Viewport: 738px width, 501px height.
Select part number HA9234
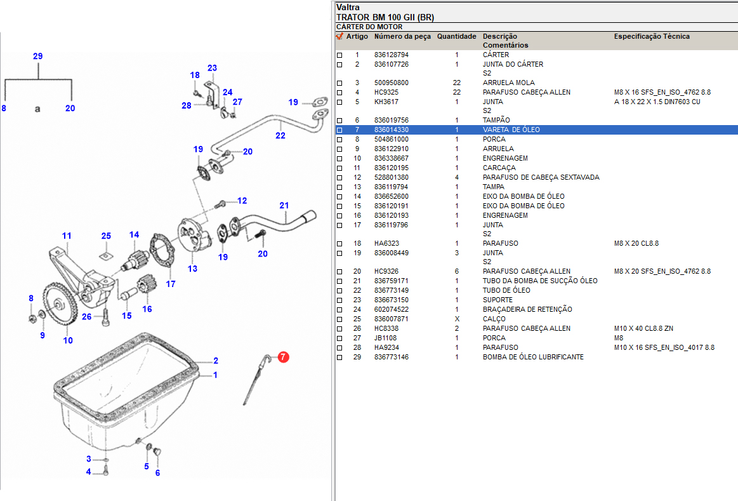pos(387,347)
